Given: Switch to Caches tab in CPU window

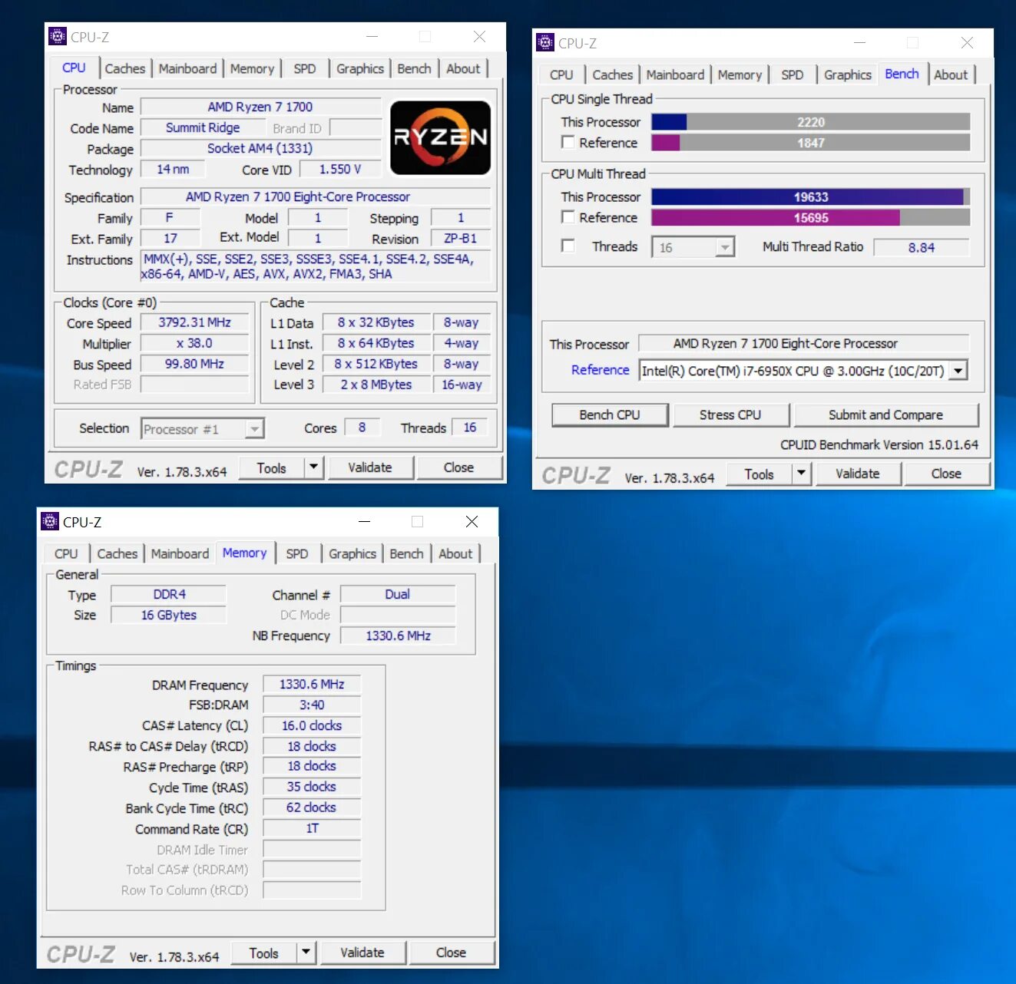Looking at the screenshot, I should point(124,68).
